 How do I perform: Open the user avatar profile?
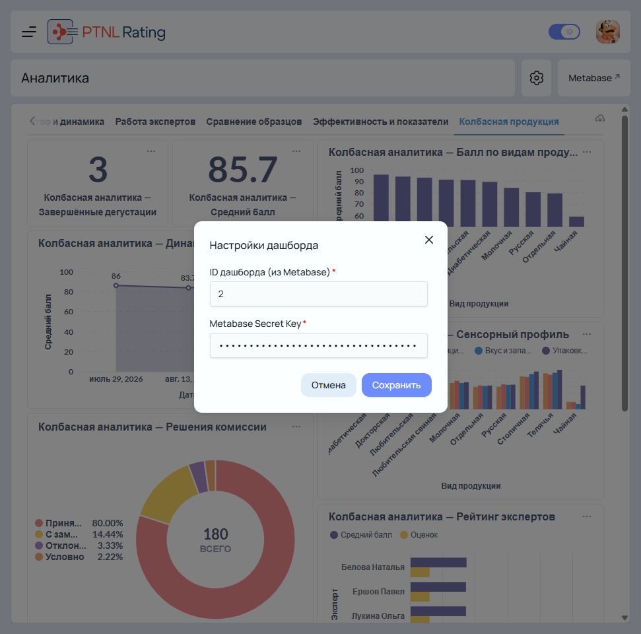pyautogui.click(x=607, y=32)
